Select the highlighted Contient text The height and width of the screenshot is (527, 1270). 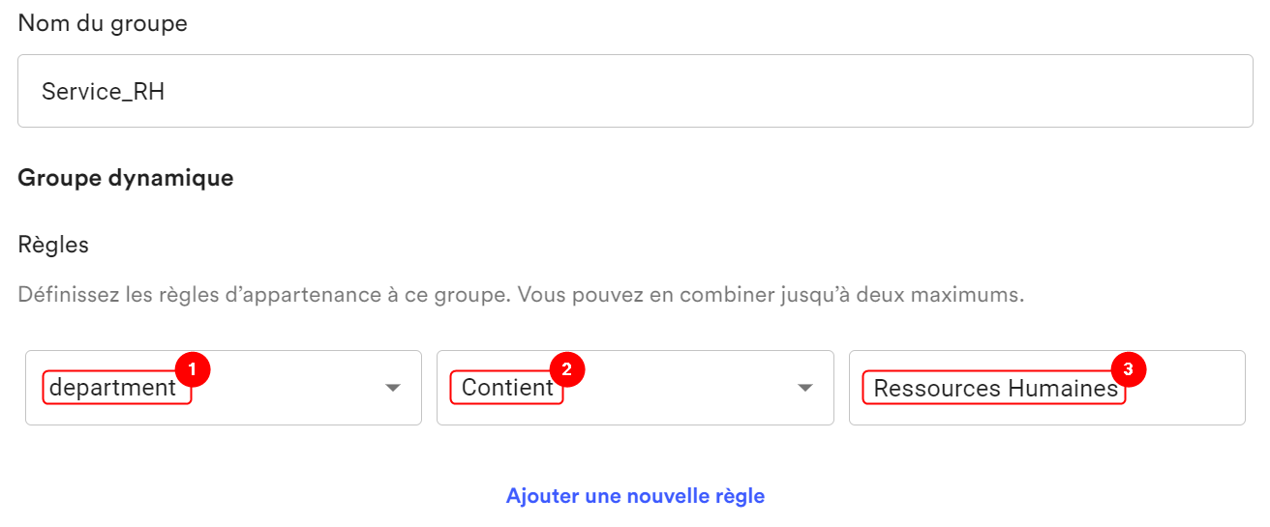tap(507, 388)
